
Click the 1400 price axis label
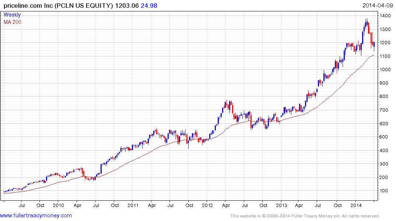(x=385, y=16)
